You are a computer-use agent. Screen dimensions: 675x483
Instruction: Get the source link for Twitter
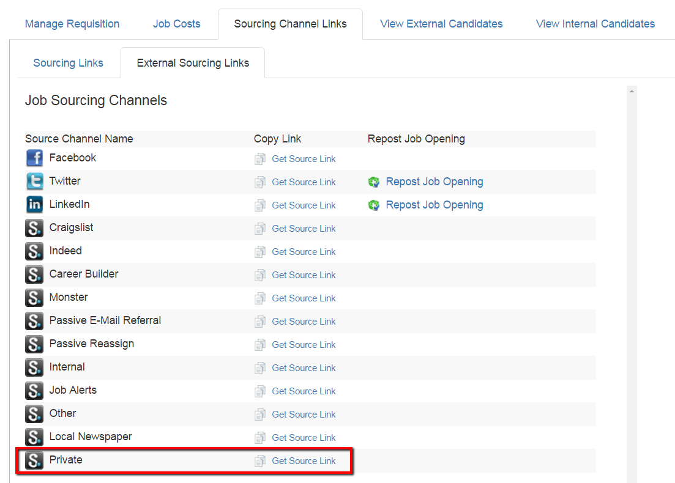304,182
